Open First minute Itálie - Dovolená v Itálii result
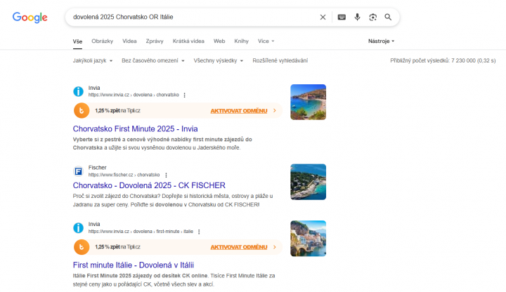This screenshot has height=292, width=506. (x=134, y=265)
